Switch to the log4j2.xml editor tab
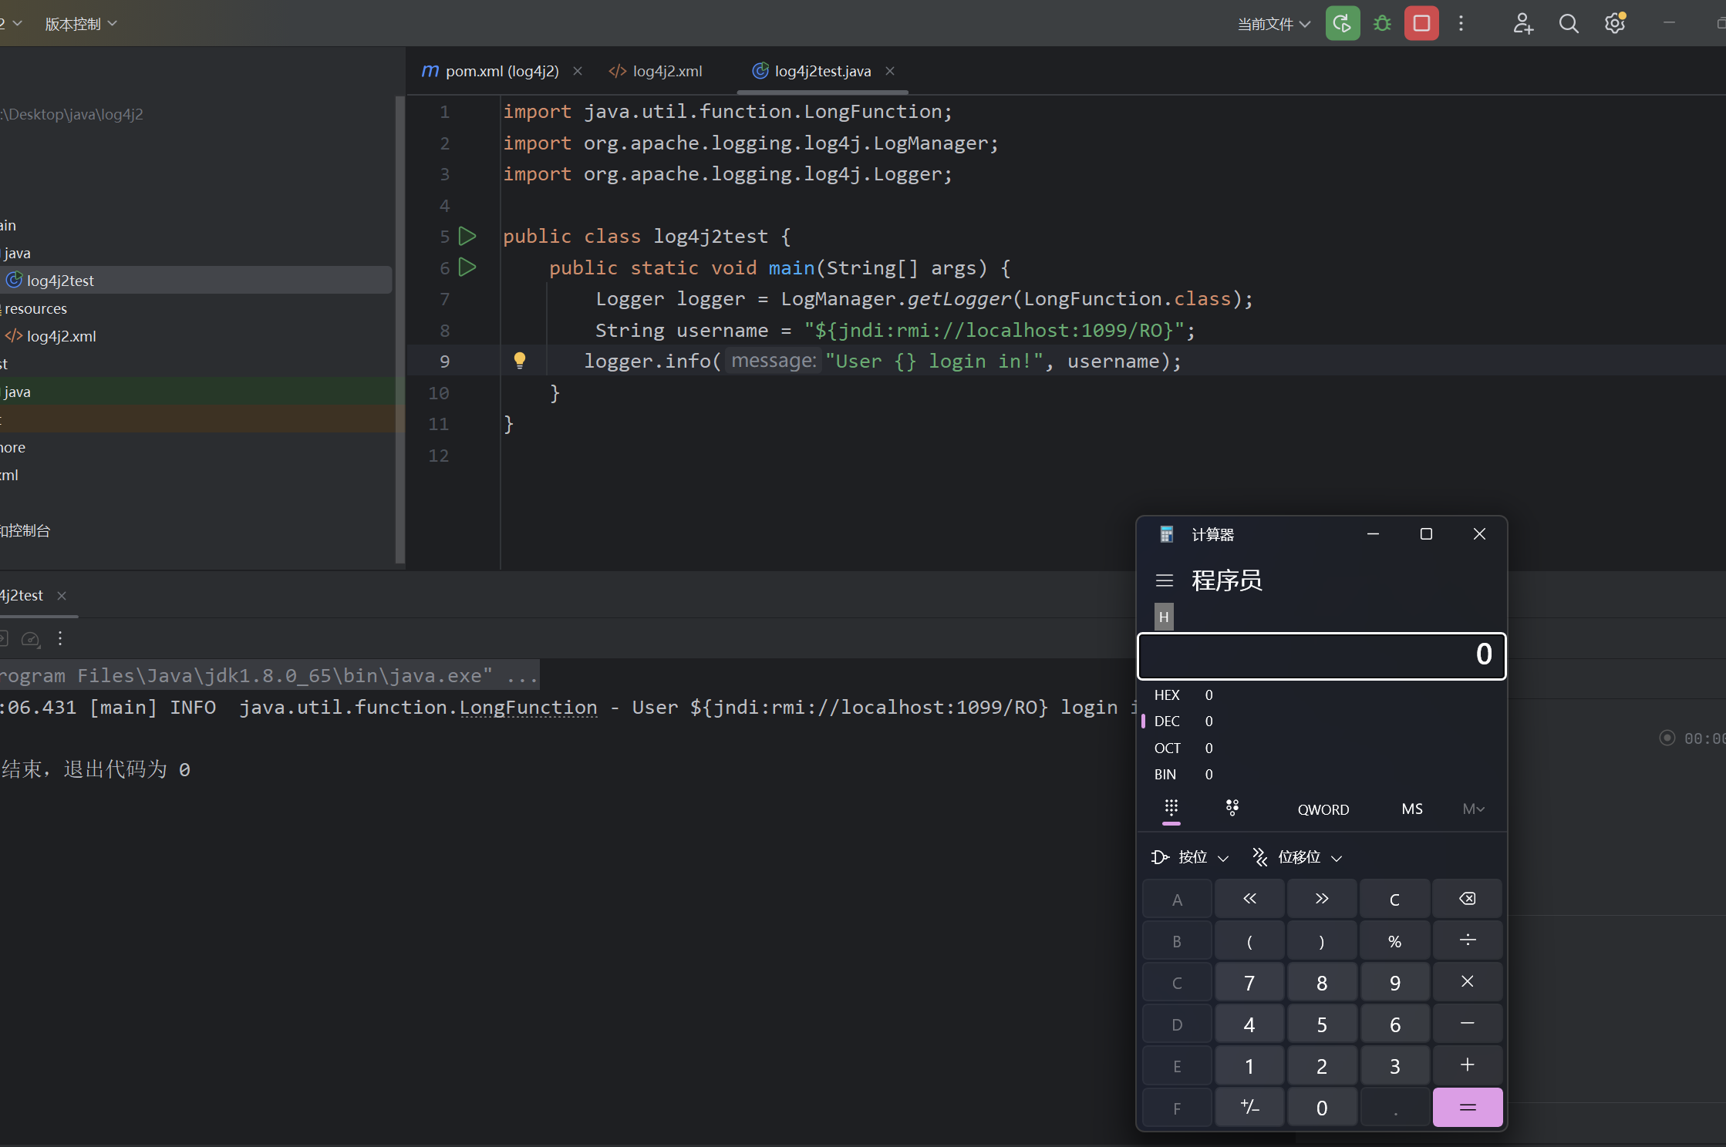Image resolution: width=1726 pixels, height=1147 pixels. coord(667,71)
